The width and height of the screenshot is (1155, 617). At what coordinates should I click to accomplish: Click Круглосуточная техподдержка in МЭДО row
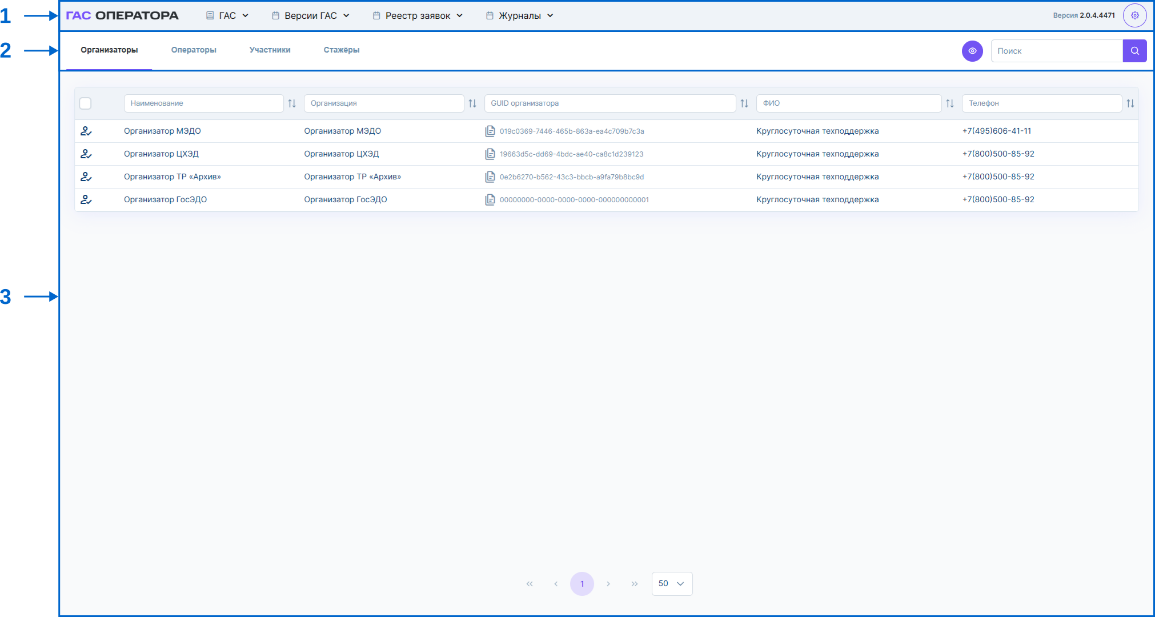(x=817, y=131)
